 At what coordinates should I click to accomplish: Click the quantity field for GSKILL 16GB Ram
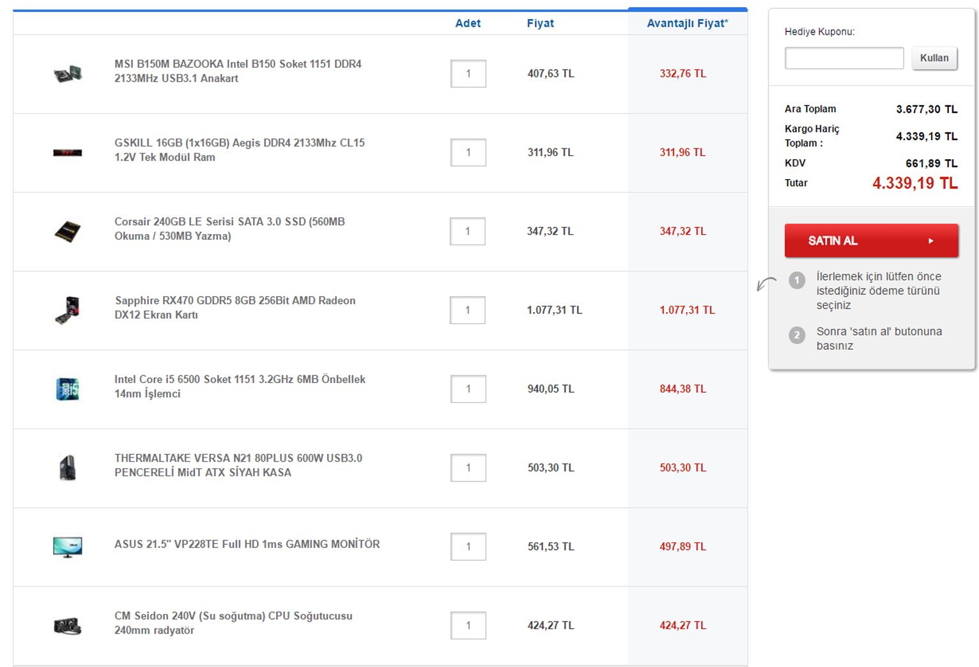(x=468, y=152)
